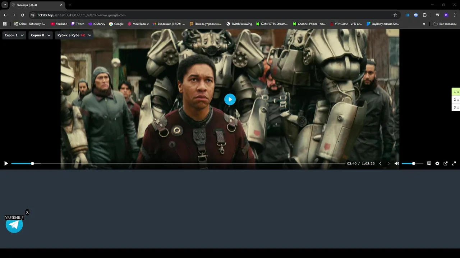Open Все закладки folder
This screenshot has height=258, width=460.
(x=445, y=24)
